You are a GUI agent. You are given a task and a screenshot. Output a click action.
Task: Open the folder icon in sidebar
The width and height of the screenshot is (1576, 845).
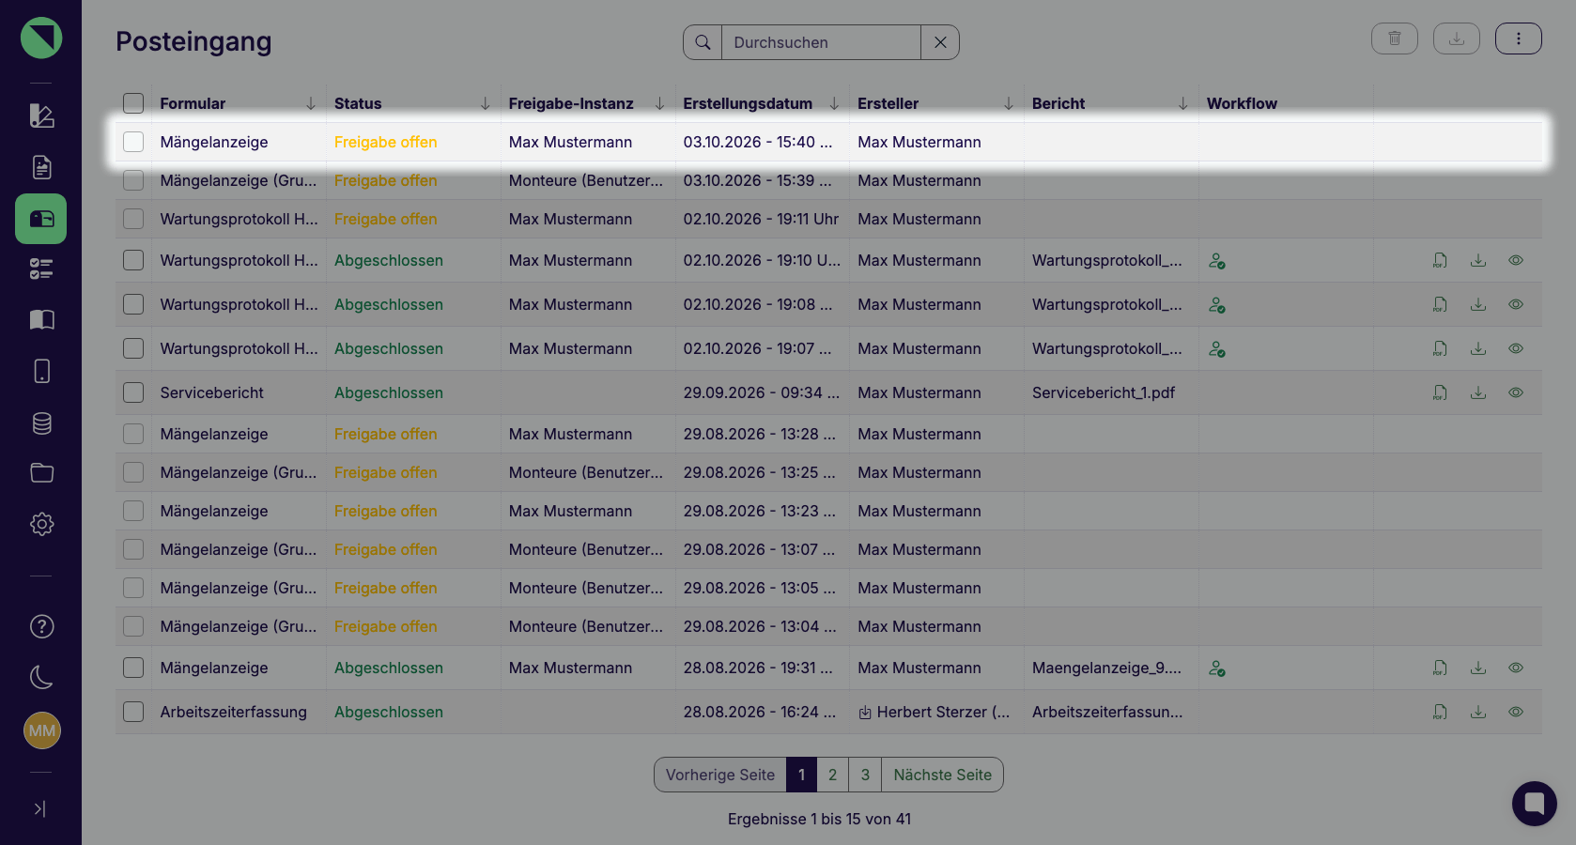41,473
